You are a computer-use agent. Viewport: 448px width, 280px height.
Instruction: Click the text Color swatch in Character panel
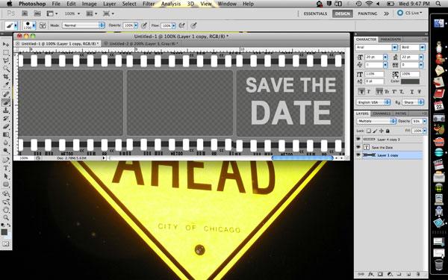tap(410, 81)
